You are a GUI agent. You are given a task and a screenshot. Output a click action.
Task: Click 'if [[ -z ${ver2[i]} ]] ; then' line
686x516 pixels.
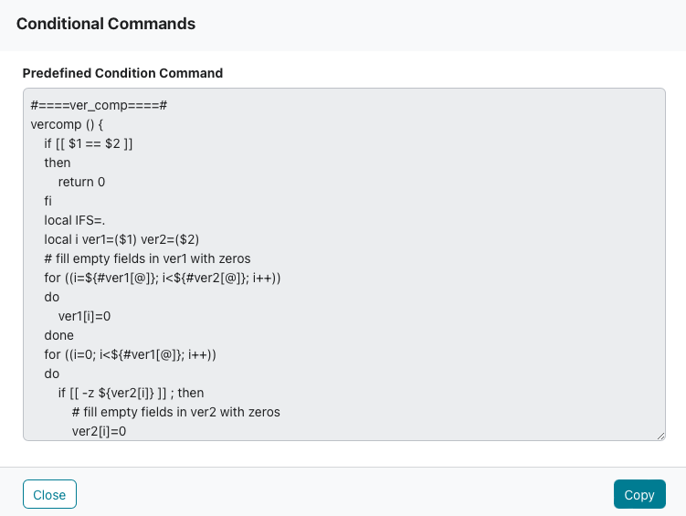[131, 393]
